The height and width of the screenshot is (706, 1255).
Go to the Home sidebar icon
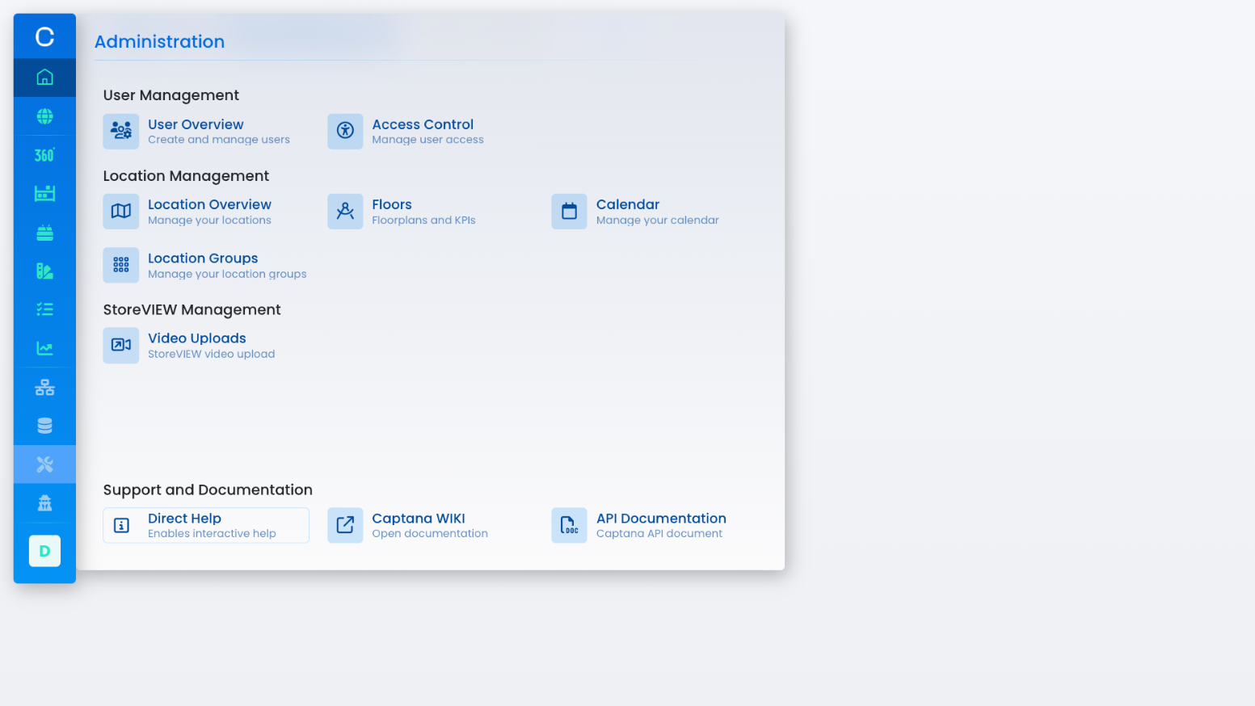(x=44, y=78)
